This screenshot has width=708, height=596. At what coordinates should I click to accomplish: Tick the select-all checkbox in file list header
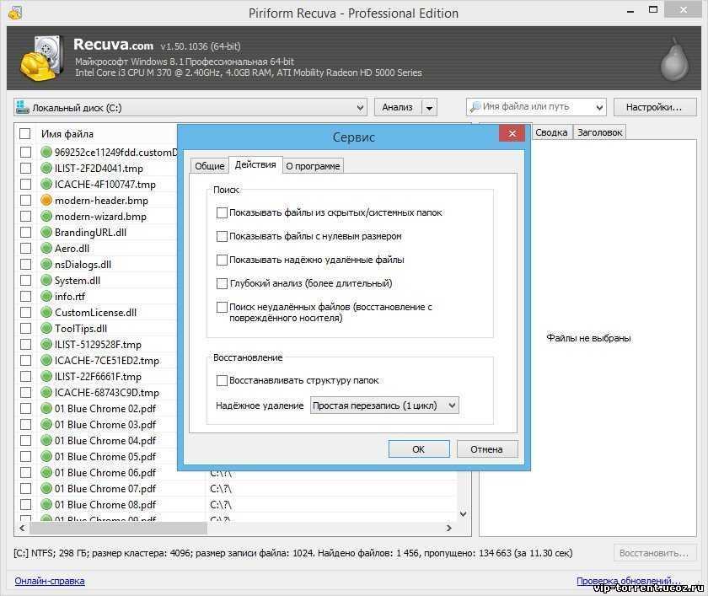click(x=24, y=134)
